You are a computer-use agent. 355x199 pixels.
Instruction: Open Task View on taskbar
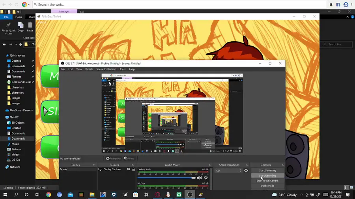click(37, 195)
